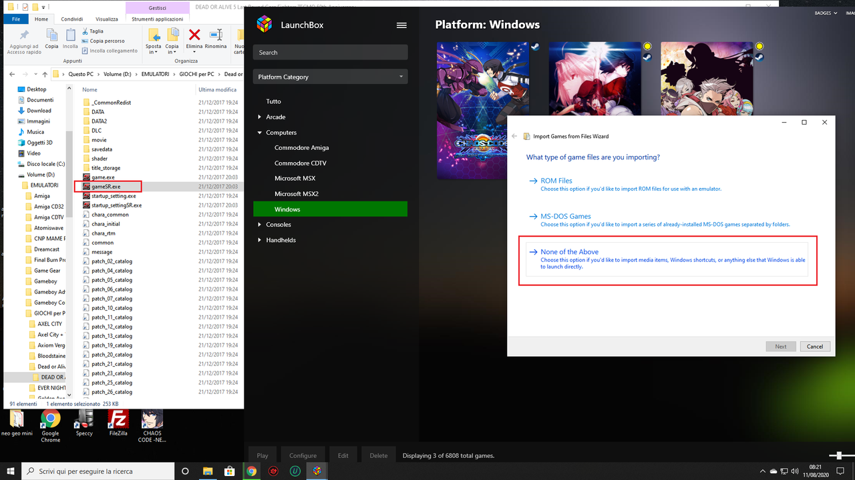The height and width of the screenshot is (480, 855).
Task: Expand the Arcade category
Action: tap(260, 117)
